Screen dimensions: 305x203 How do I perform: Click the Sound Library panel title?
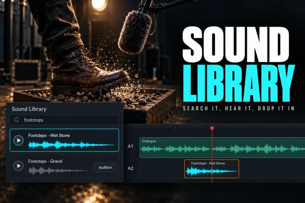29,109
